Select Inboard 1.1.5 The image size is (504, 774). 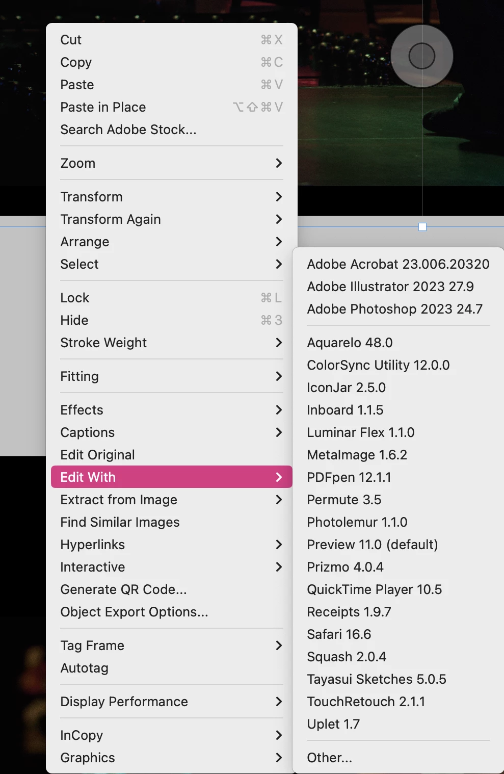coord(399,410)
